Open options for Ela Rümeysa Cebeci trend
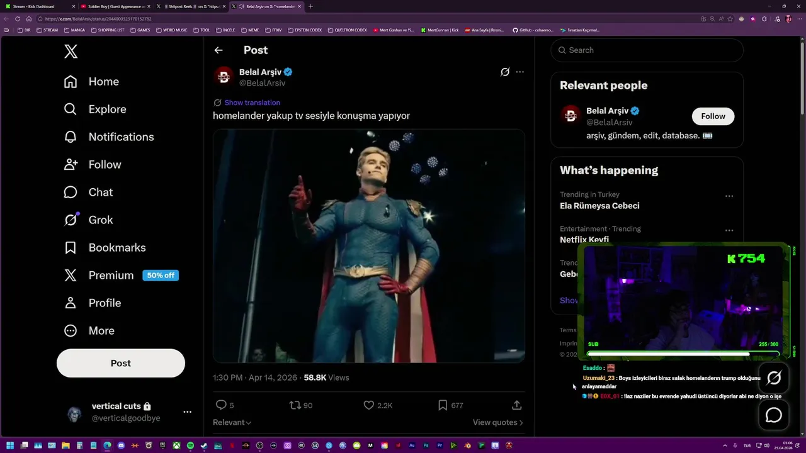 [729, 196]
